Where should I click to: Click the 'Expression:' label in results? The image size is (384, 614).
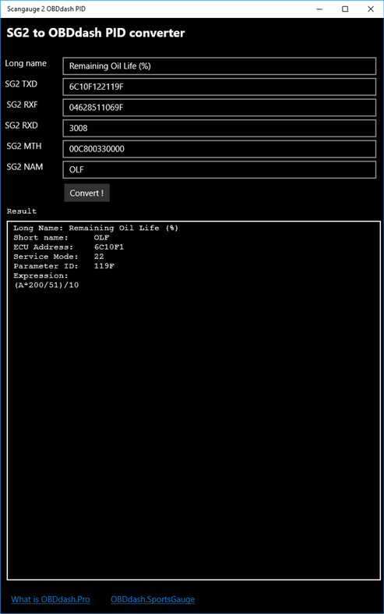coord(41,275)
